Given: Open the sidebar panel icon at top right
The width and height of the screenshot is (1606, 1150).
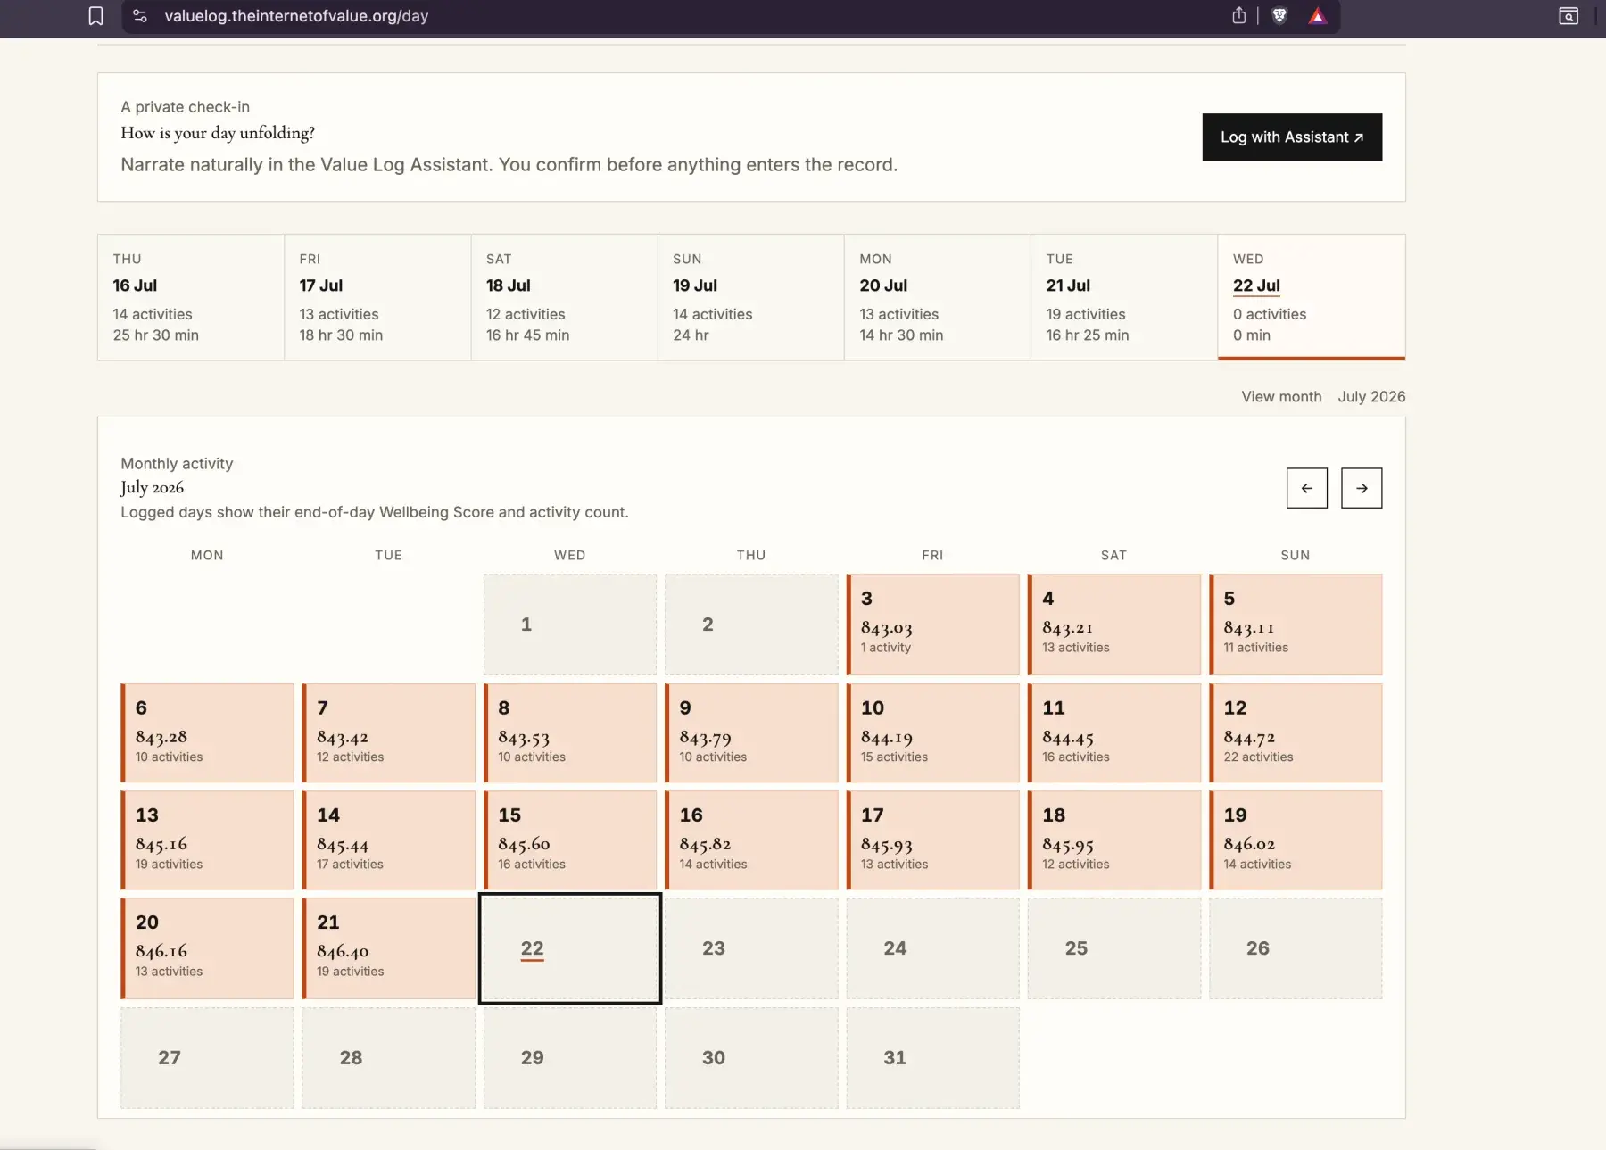Looking at the screenshot, I should (x=1569, y=16).
